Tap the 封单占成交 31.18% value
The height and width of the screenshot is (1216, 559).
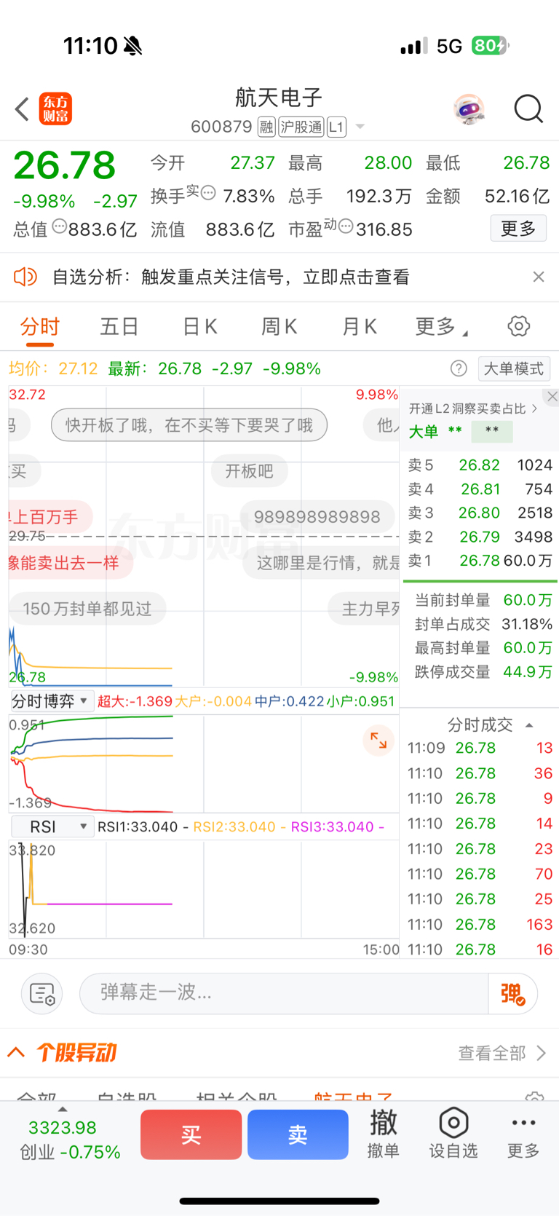[x=527, y=624]
